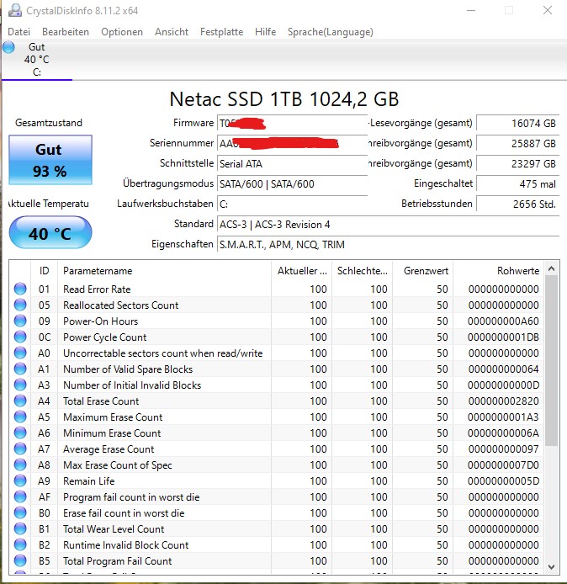Click the Parametername column header
567x584 pixels.
pyautogui.click(x=165, y=271)
